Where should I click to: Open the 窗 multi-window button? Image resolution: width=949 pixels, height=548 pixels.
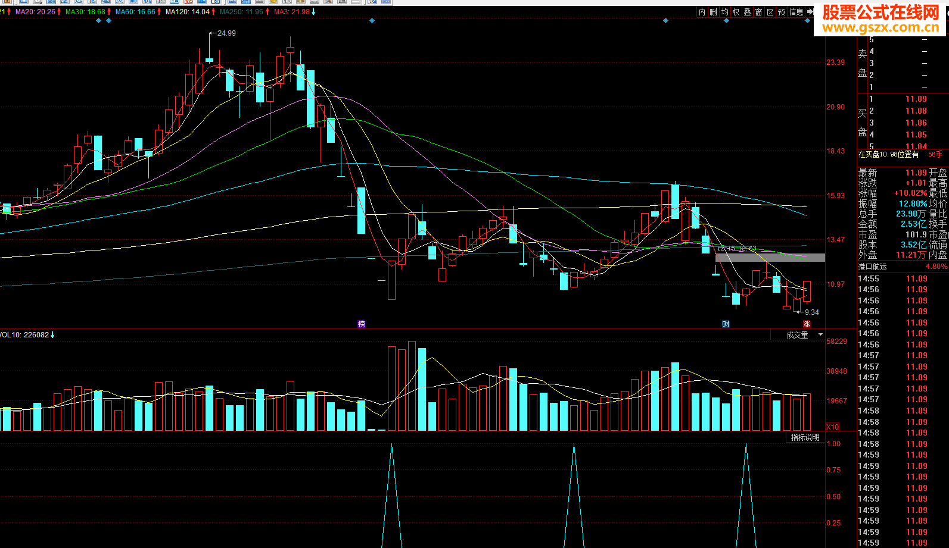click(x=758, y=12)
